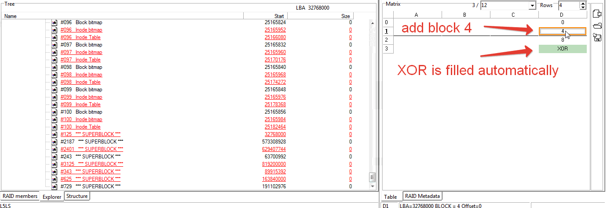Click icon of #125 SUPERBLOCK row

(x=55, y=134)
